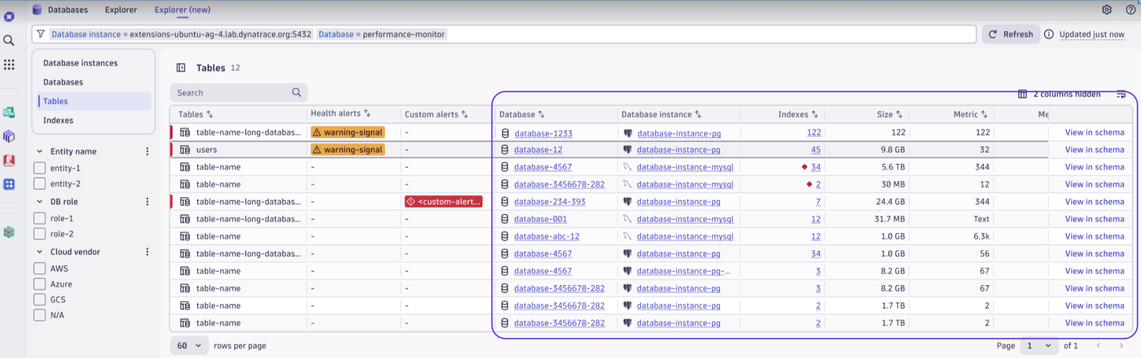
Task: Open the Databases app tab
Action: (x=60, y=9)
